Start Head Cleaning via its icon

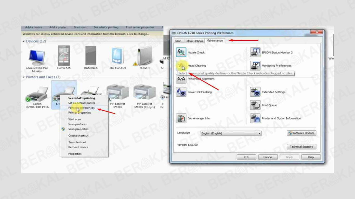181,66
